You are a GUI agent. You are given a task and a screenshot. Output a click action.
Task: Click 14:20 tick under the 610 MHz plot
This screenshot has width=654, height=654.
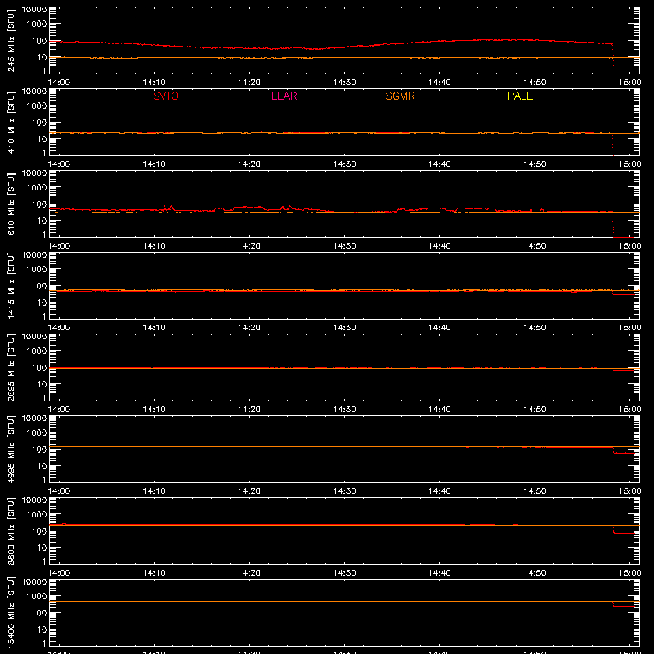pyautogui.click(x=249, y=246)
